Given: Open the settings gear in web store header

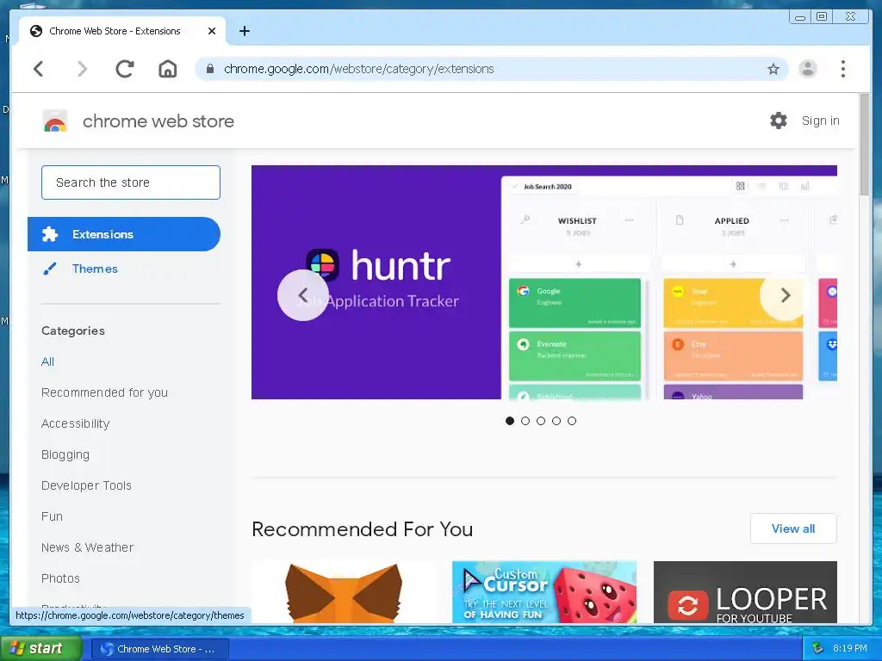Looking at the screenshot, I should point(779,120).
